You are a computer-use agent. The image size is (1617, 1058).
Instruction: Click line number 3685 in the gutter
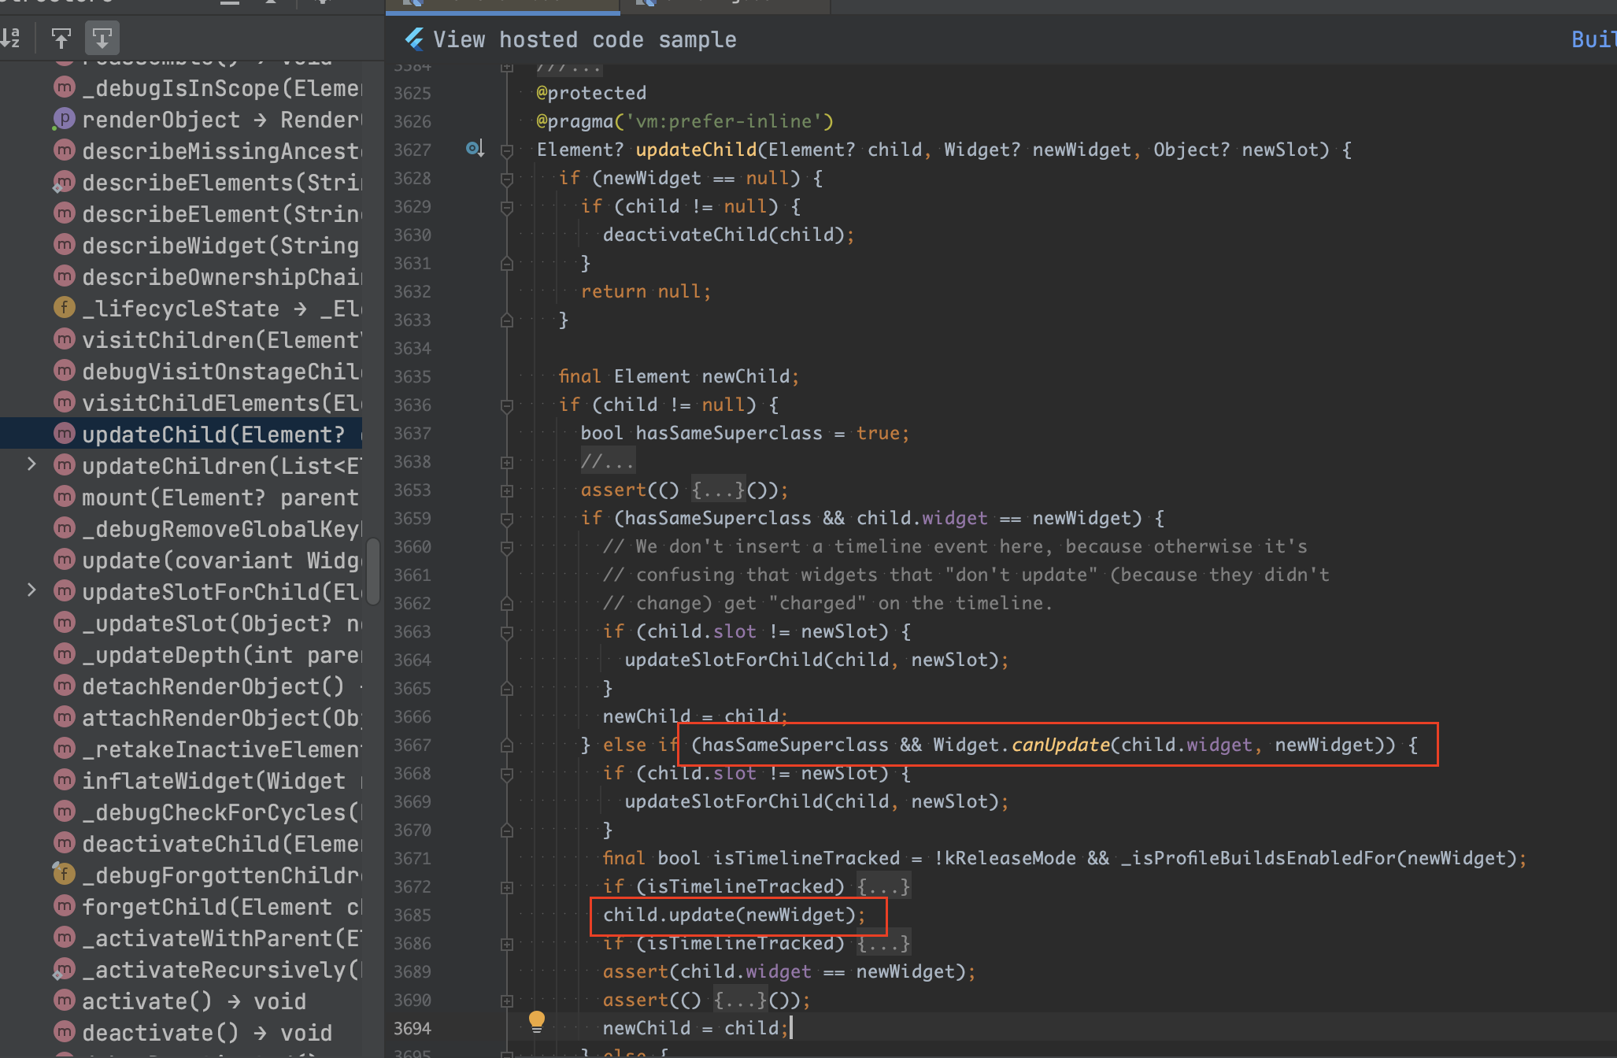click(x=413, y=916)
